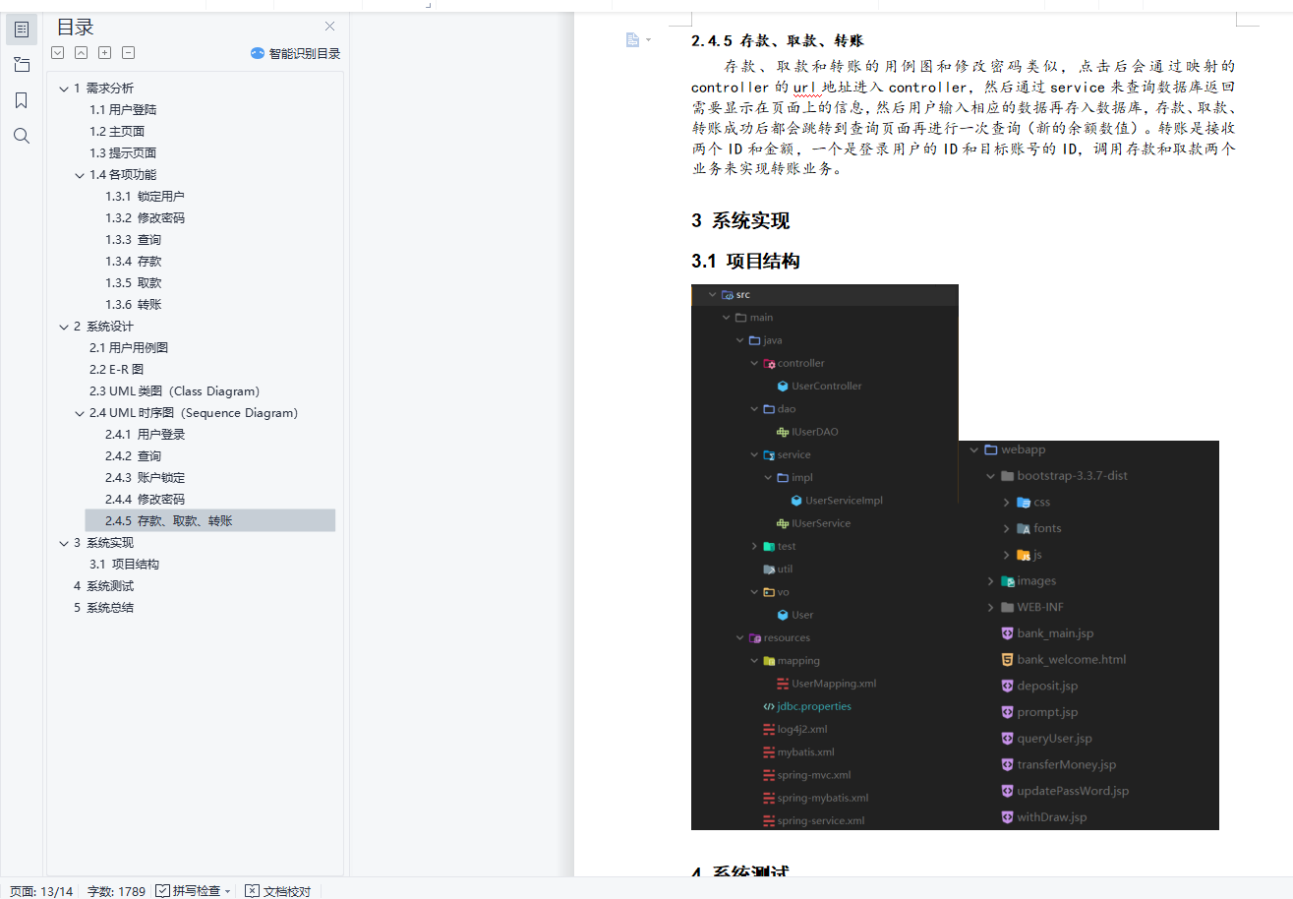Viewport: 1293px width, 899px height.
Task: Click the underlined word url in the paragraph
Action: tap(804, 88)
